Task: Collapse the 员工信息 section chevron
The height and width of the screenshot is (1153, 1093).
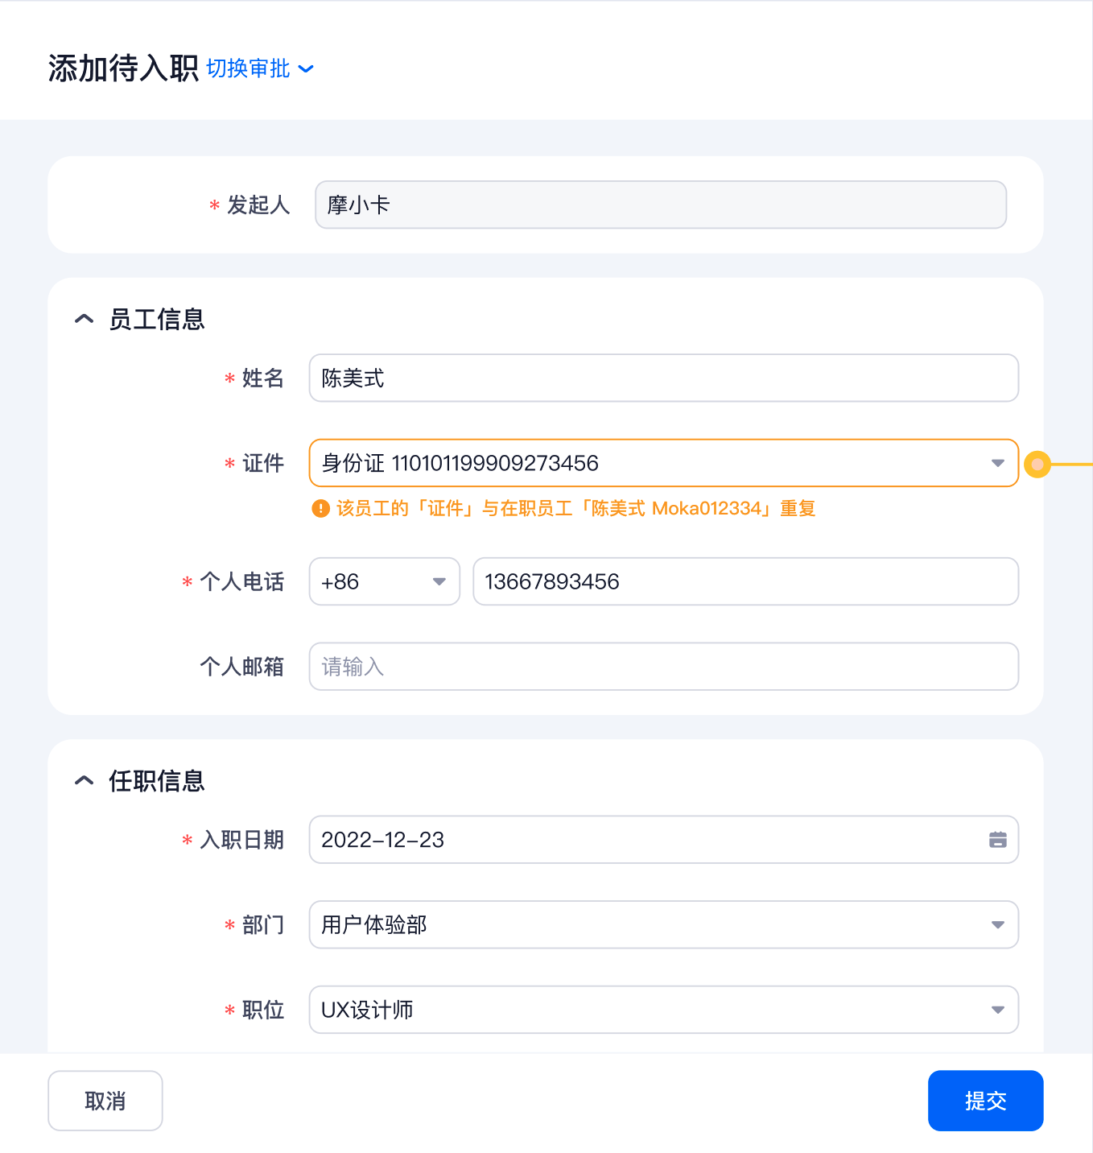Action: (x=84, y=320)
